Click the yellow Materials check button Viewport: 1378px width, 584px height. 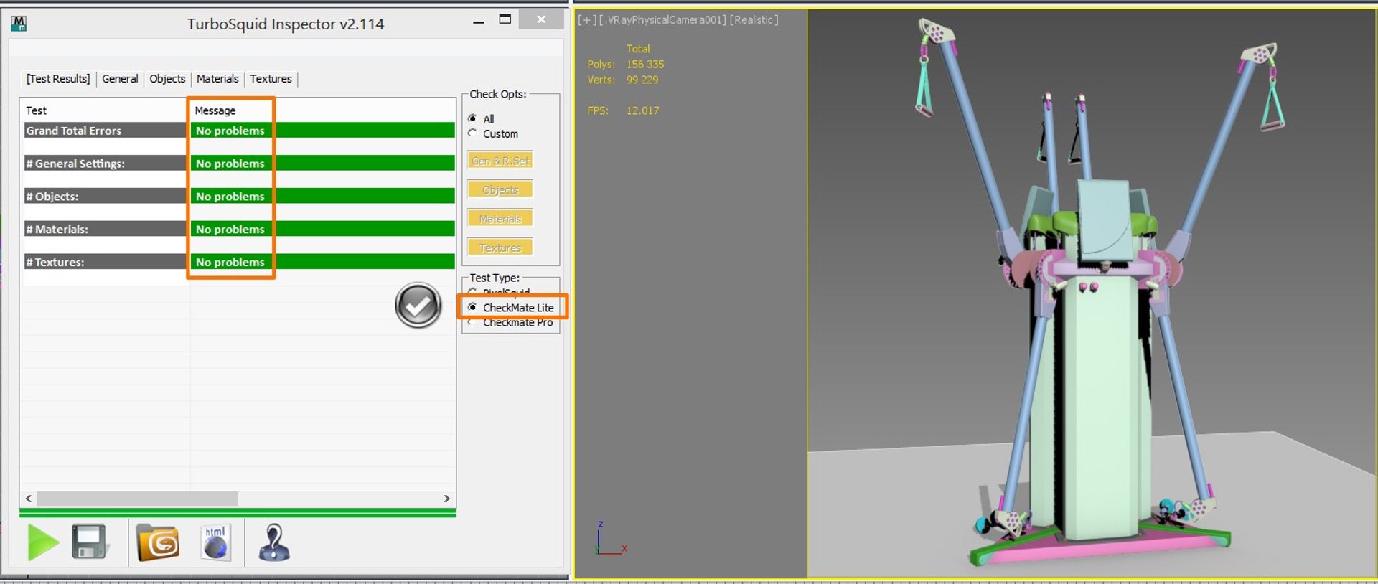point(500,219)
